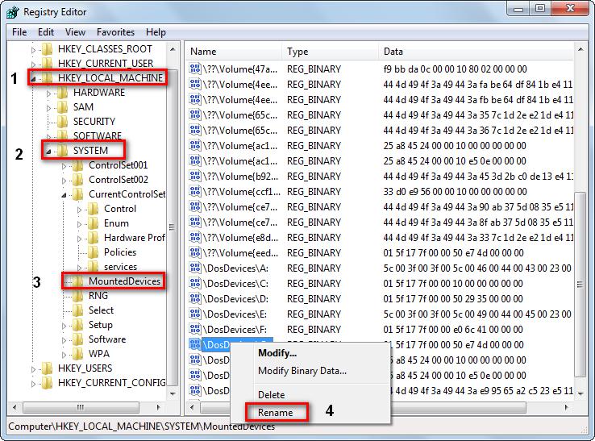The width and height of the screenshot is (595, 441).
Task: Click tree pane scroll-up arrow
Action: [173, 49]
